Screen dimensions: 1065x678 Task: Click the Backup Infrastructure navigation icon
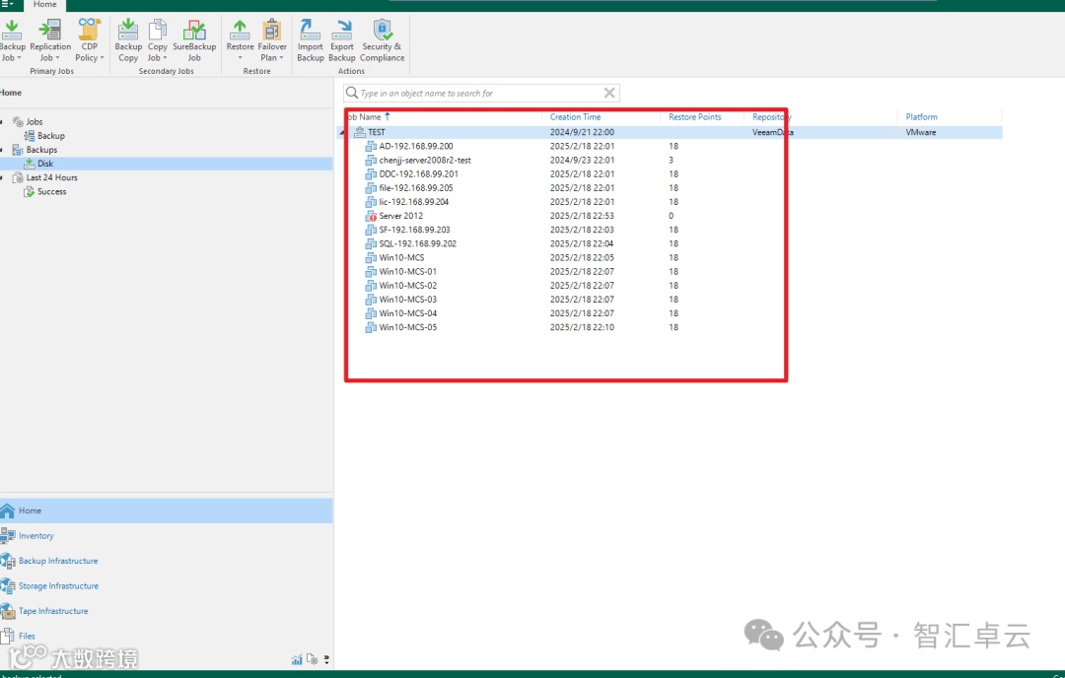point(8,561)
